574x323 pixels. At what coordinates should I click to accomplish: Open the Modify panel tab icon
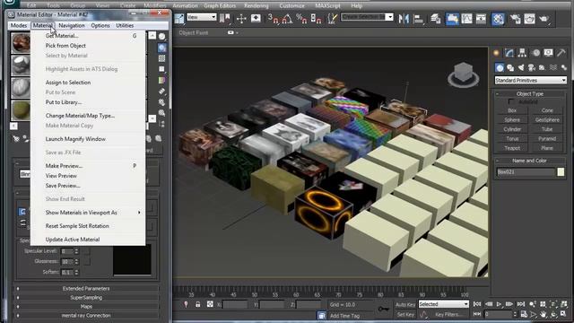point(509,53)
